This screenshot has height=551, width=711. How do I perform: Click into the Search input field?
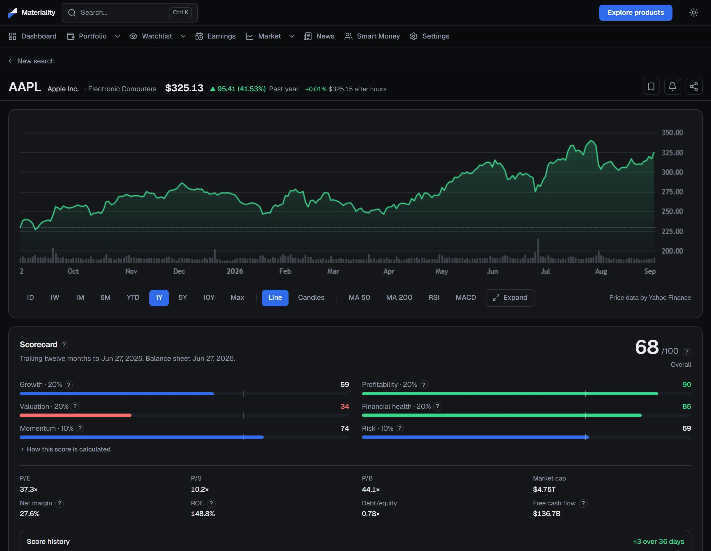[129, 13]
